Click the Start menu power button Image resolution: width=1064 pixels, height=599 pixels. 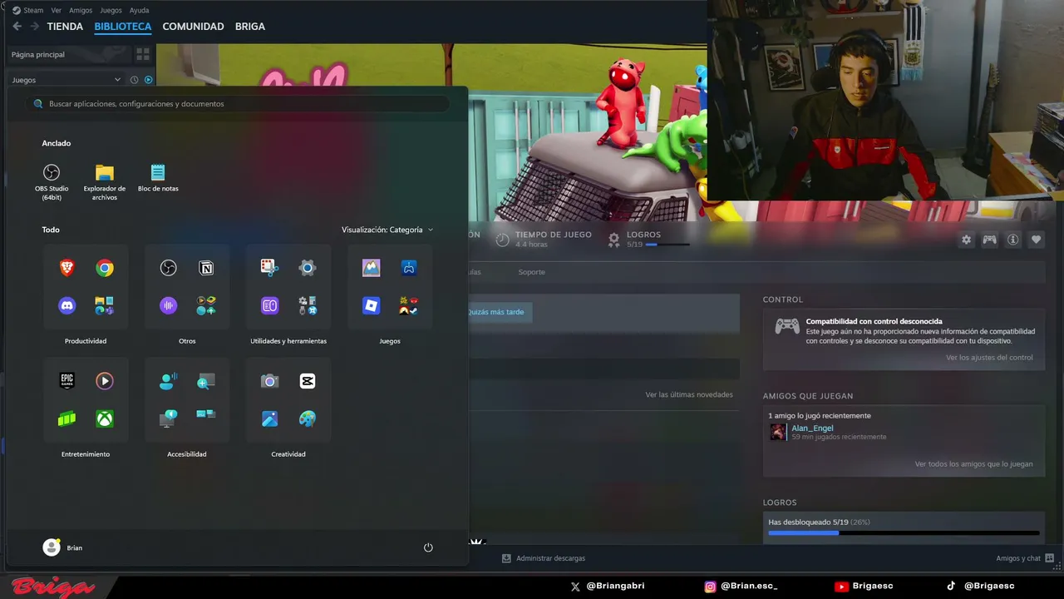click(x=428, y=547)
